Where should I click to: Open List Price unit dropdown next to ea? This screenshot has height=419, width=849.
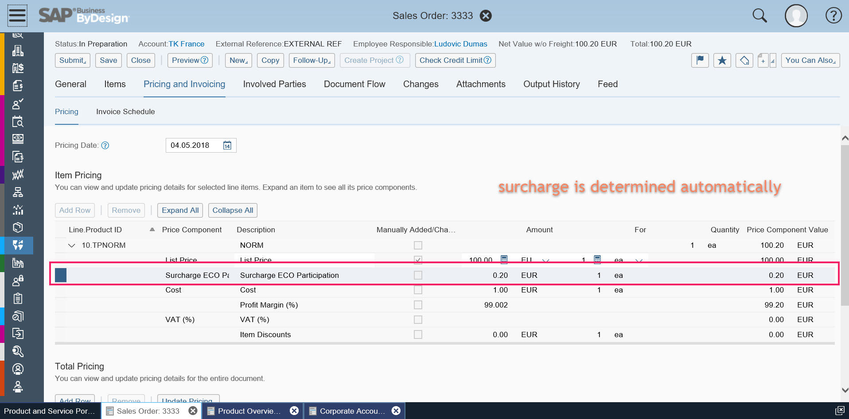point(639,261)
